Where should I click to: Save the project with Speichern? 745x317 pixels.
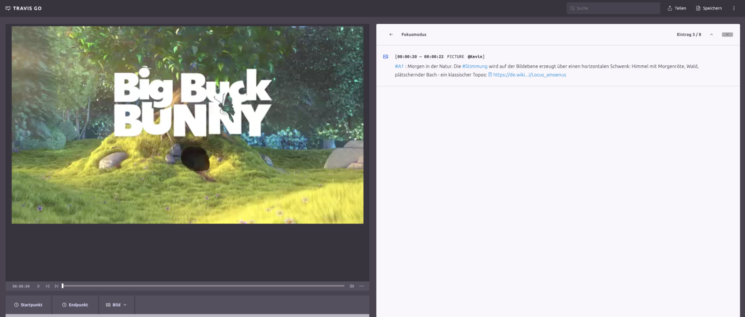click(x=709, y=8)
